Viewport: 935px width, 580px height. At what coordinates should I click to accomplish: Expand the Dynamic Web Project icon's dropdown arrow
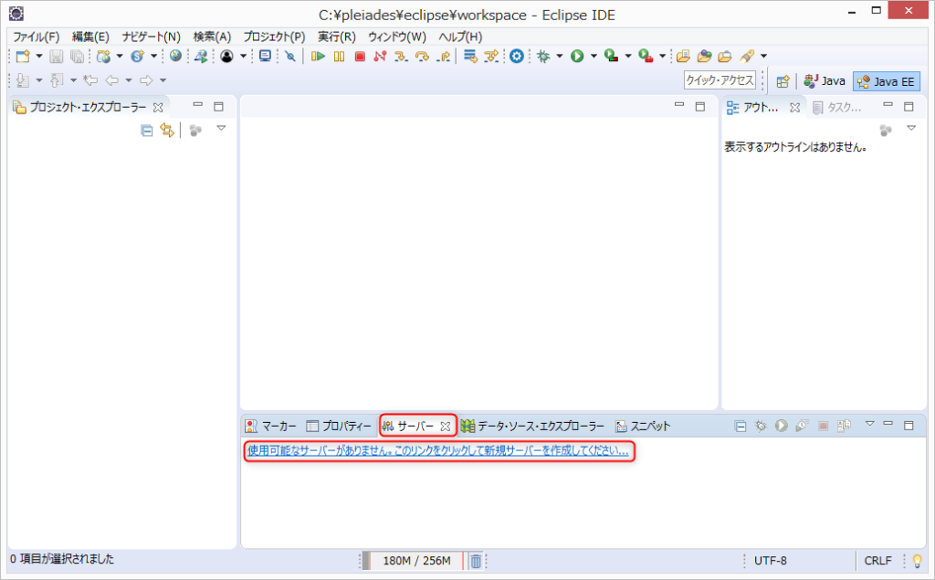(120, 56)
